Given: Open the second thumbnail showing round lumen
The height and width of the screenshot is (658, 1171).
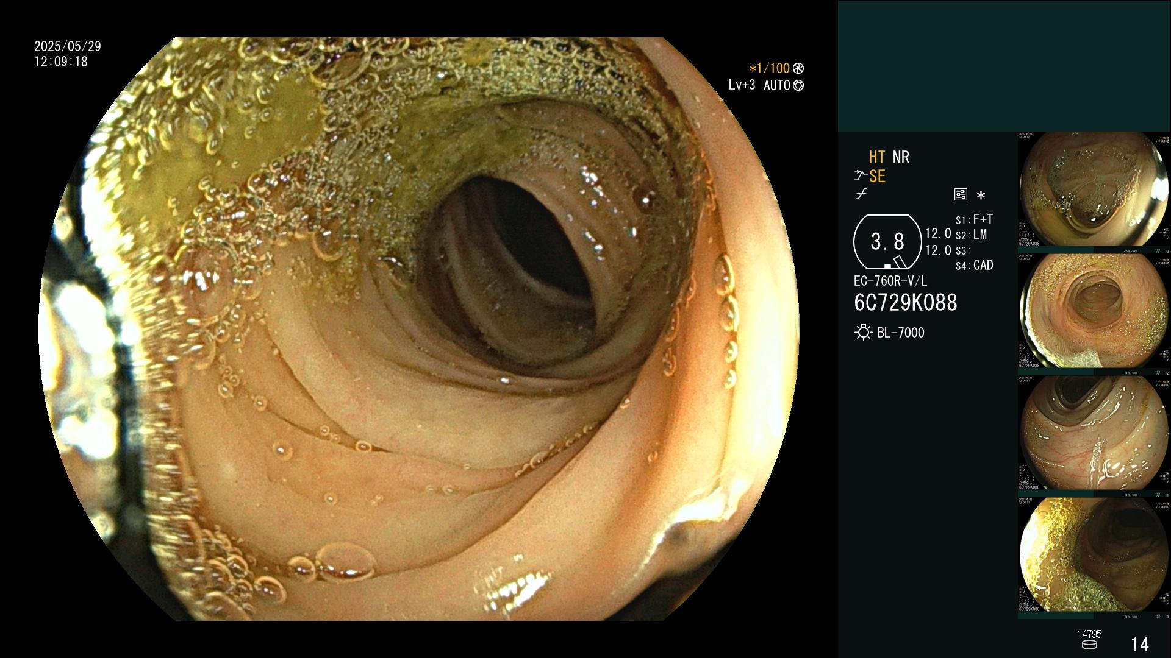Looking at the screenshot, I should (x=1094, y=311).
